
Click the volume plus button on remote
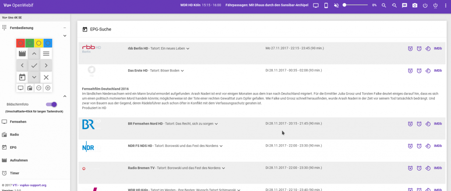click(48, 88)
